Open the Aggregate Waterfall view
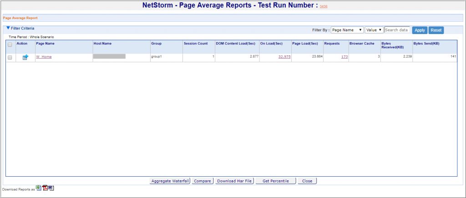Viewport: 466px width, 198px height. point(170,181)
